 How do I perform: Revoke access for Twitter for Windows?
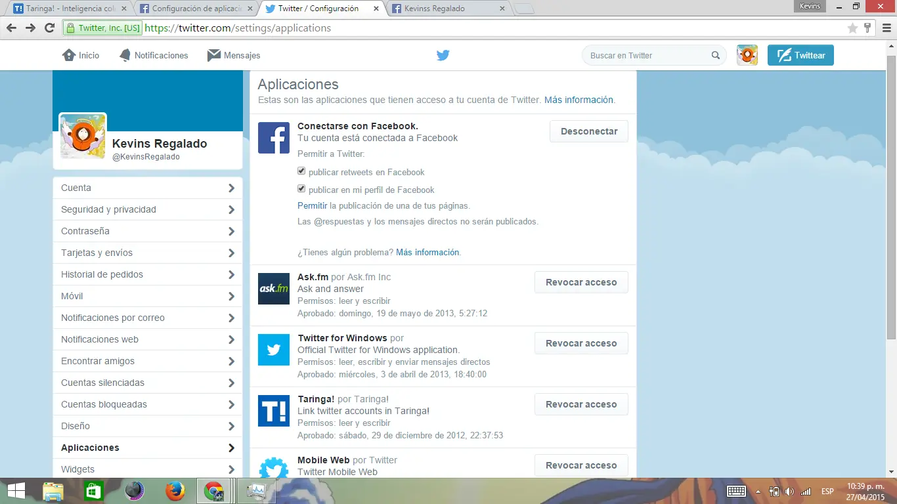pos(581,343)
